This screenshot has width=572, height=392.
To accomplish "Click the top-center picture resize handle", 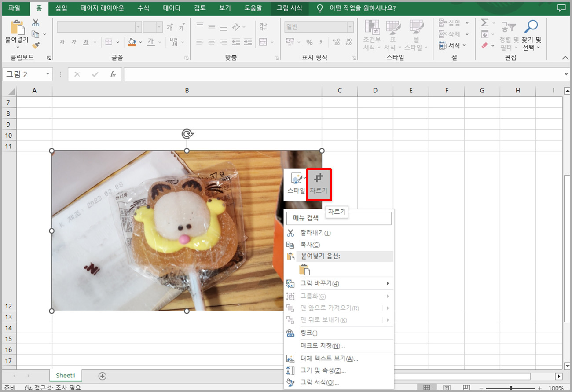I will [x=187, y=151].
